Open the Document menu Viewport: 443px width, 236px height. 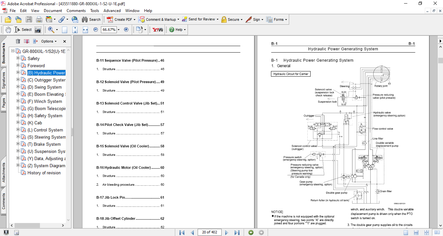(53, 11)
